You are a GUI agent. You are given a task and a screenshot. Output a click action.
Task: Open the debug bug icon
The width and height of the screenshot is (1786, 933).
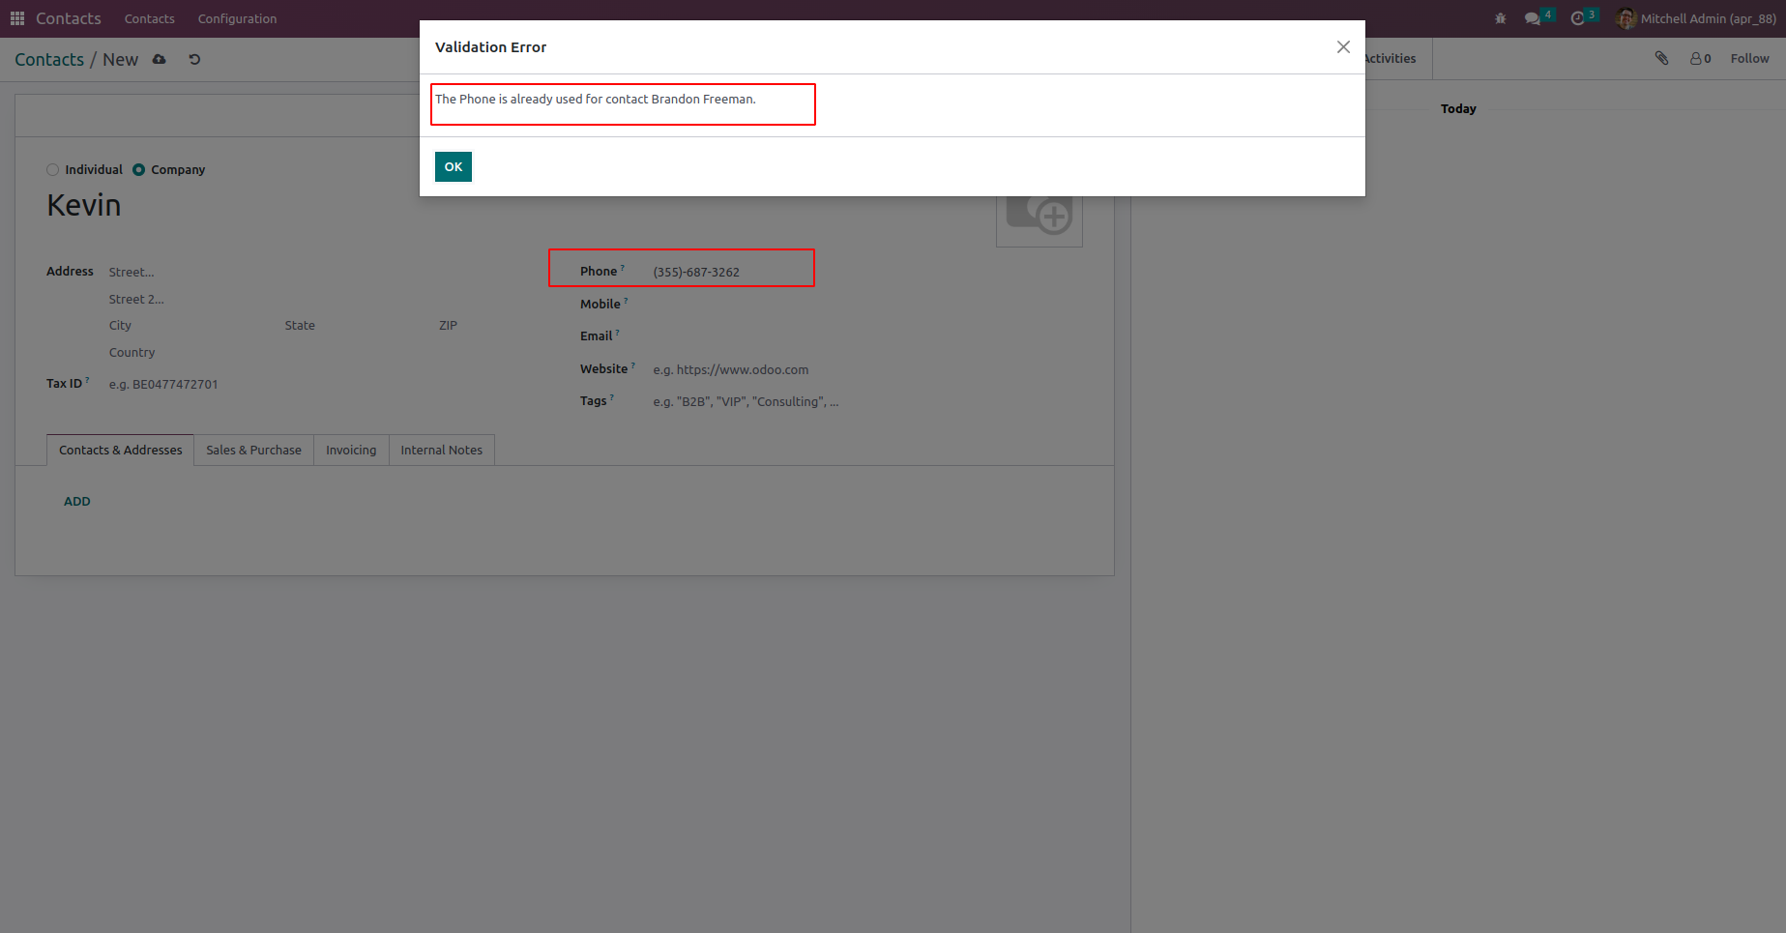point(1501,18)
